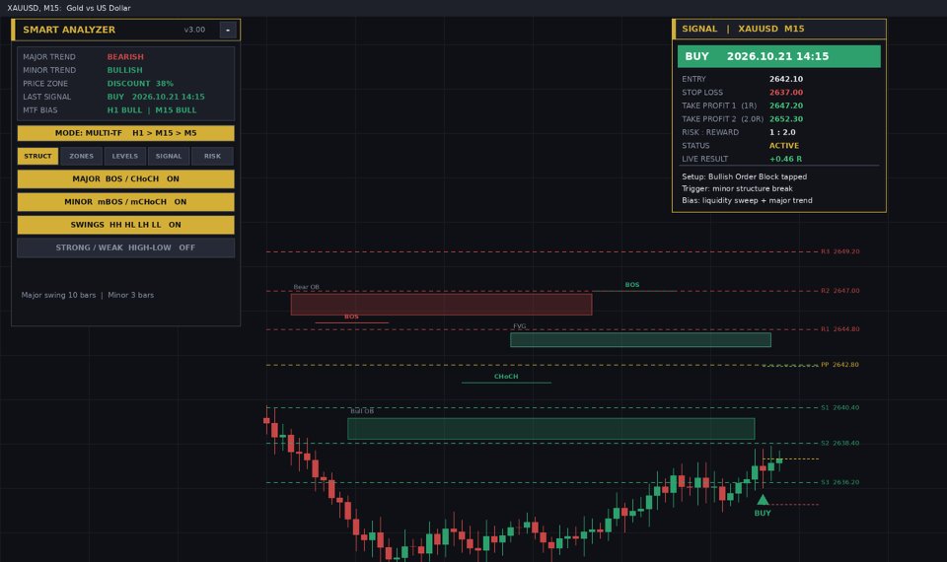This screenshot has width=947, height=562.
Task: Click Setup: Bullish Order Block tapped note
Action: click(744, 176)
